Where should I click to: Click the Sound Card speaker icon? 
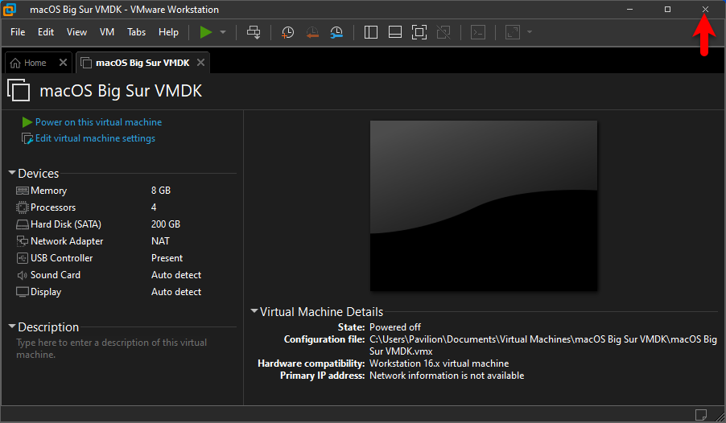23,275
